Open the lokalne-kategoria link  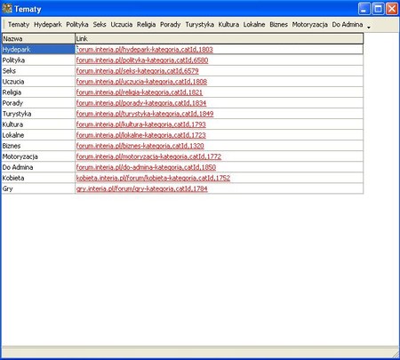tap(141, 135)
